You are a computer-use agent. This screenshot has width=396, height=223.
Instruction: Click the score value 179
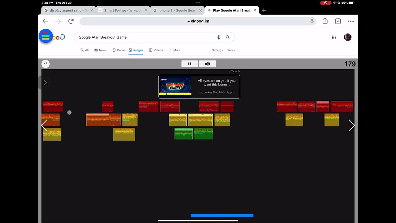(x=350, y=64)
